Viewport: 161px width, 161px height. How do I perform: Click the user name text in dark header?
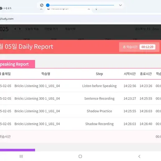click(148, 29)
